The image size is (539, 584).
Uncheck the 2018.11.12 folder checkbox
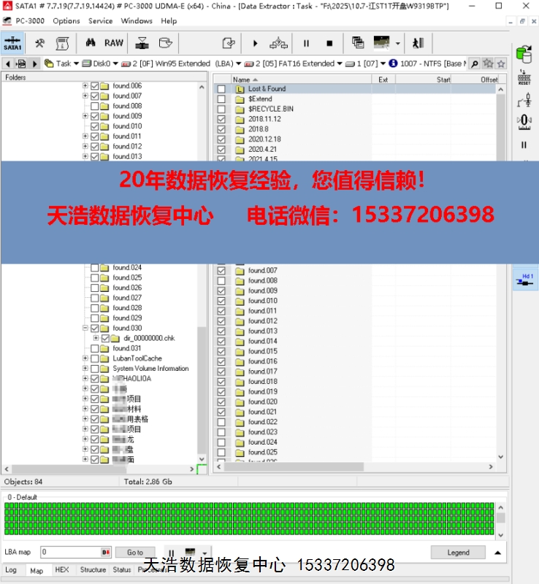pyautogui.click(x=221, y=119)
